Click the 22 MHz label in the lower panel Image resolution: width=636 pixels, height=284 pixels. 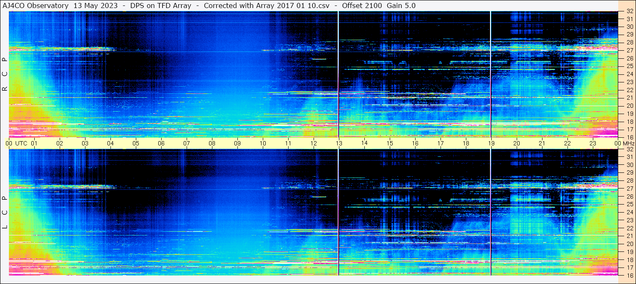(629, 228)
